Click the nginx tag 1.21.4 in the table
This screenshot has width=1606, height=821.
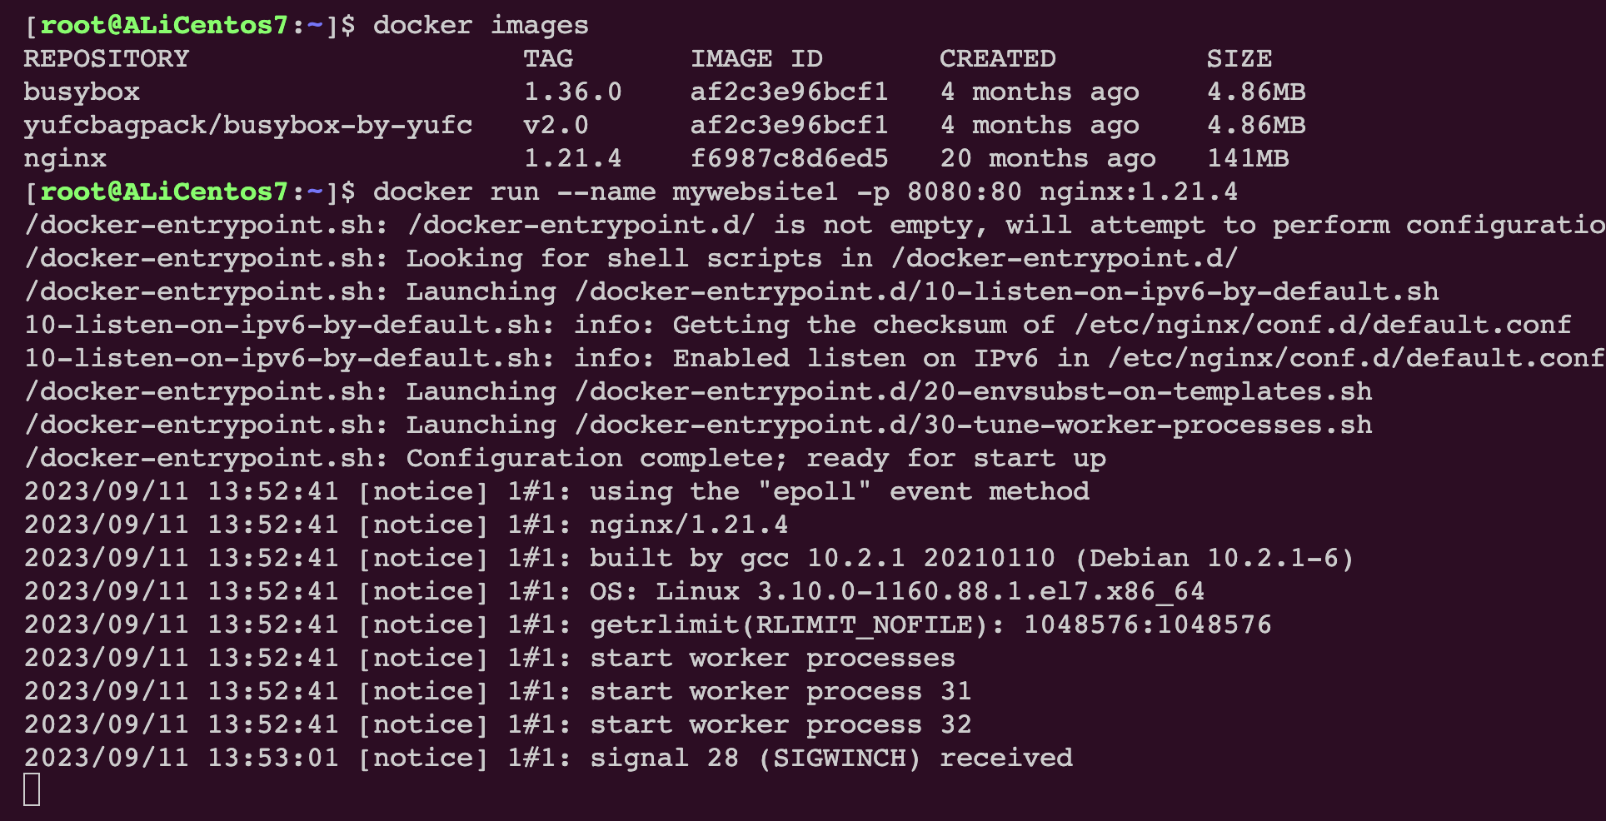[572, 159]
